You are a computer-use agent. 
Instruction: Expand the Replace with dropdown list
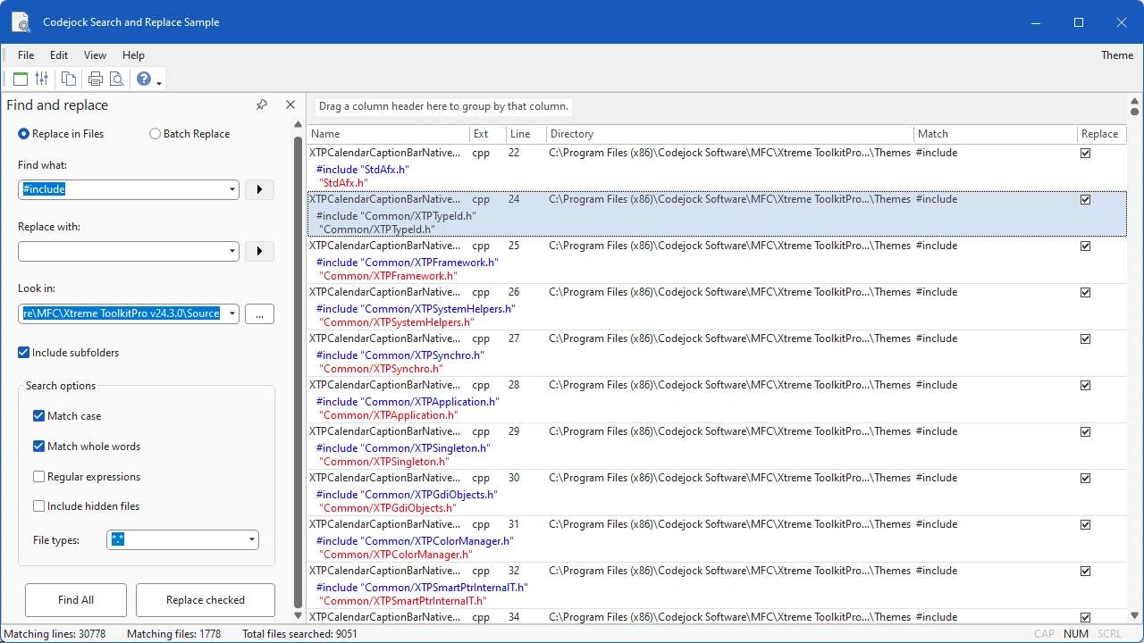(232, 251)
